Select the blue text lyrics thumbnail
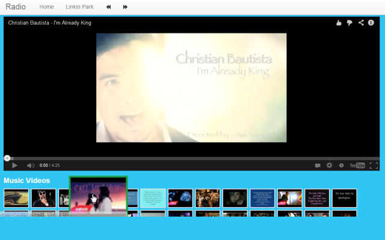The image size is (385, 240). 262,198
